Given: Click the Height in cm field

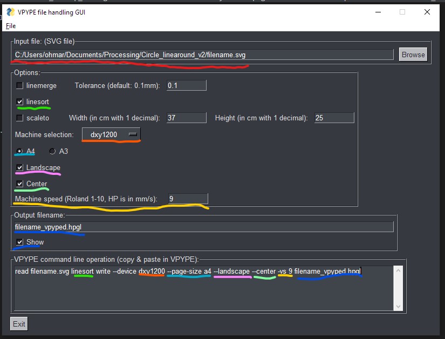Looking at the screenshot, I should (333, 117).
